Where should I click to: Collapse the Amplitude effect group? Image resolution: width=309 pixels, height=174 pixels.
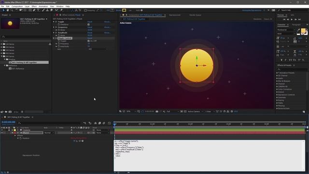point(54,33)
